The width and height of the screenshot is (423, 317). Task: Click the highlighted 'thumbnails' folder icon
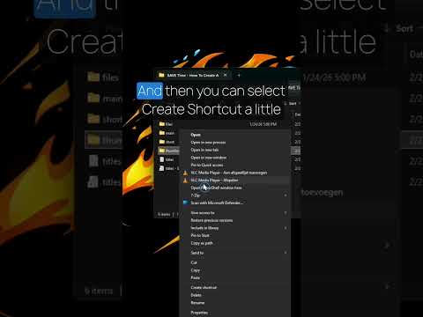162,151
